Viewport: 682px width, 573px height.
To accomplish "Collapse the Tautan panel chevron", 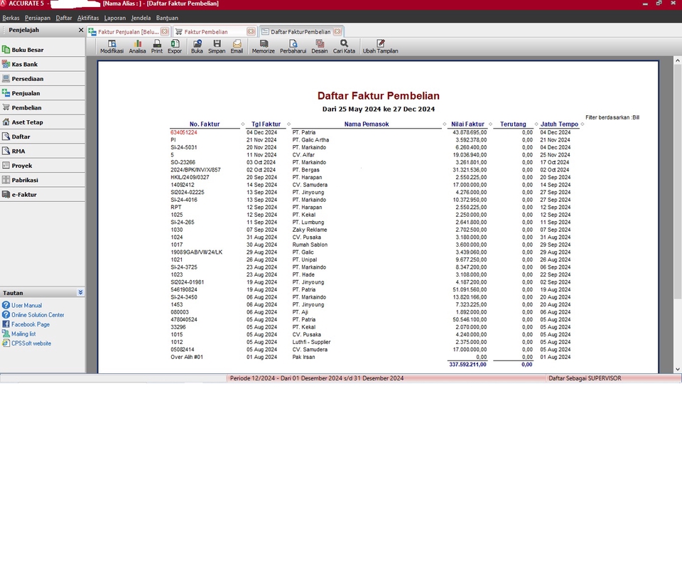I will pyautogui.click(x=80, y=292).
